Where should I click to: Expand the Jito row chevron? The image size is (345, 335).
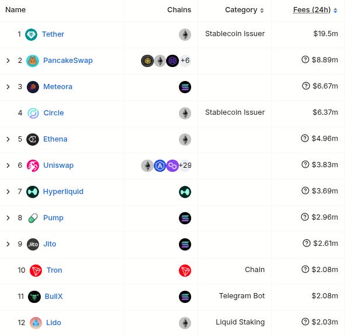pyautogui.click(x=8, y=244)
